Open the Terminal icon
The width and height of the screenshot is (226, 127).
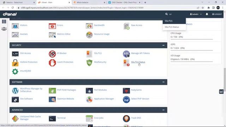pos(52,119)
